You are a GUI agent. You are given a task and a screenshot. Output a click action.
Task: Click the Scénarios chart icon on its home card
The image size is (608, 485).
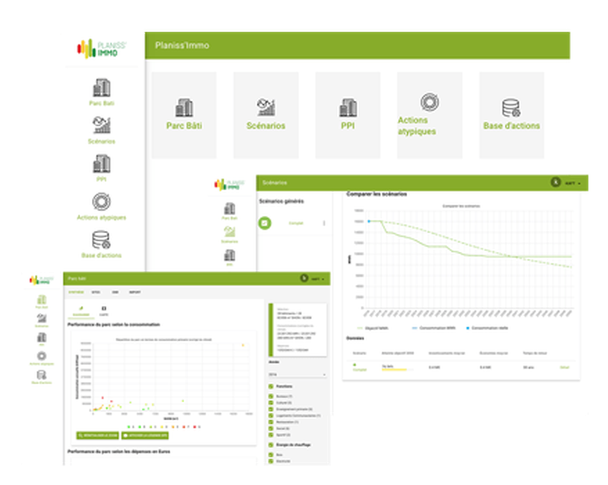(x=265, y=108)
